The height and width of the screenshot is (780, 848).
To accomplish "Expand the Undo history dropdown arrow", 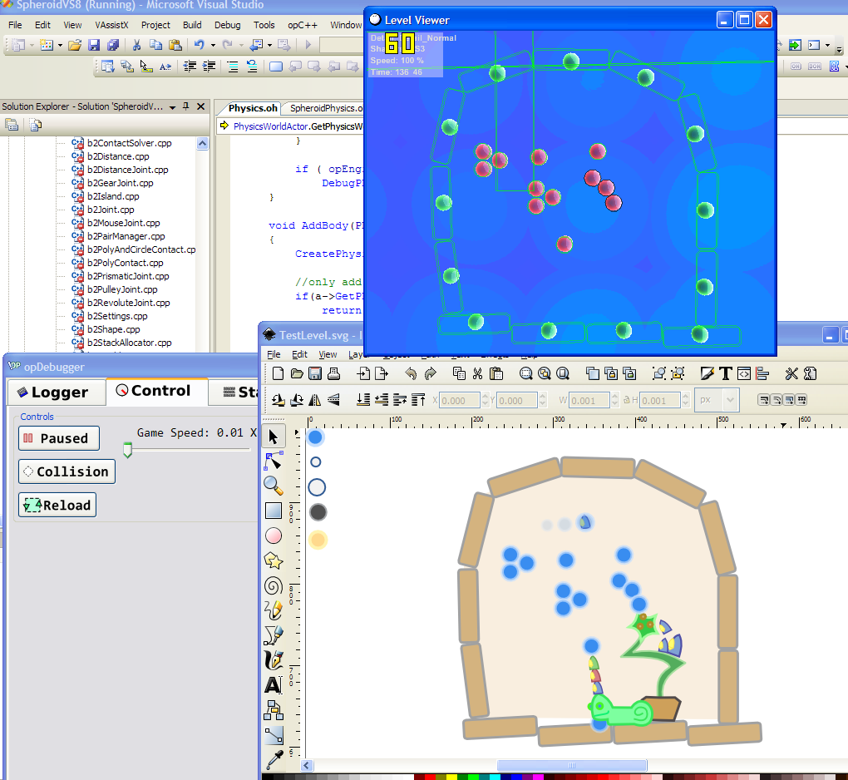I will tap(213, 45).
